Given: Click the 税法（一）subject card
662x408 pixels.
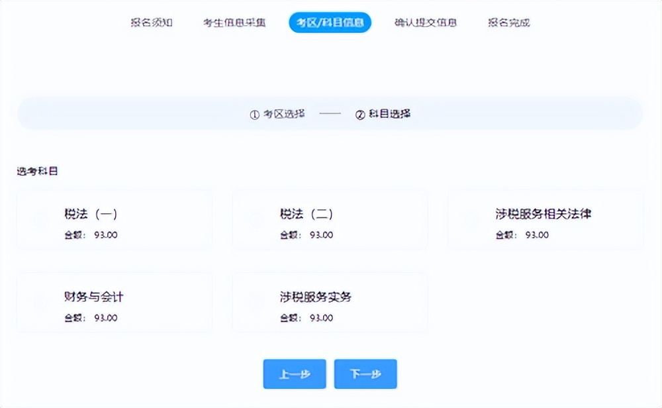Looking at the screenshot, I should pyautogui.click(x=114, y=219).
